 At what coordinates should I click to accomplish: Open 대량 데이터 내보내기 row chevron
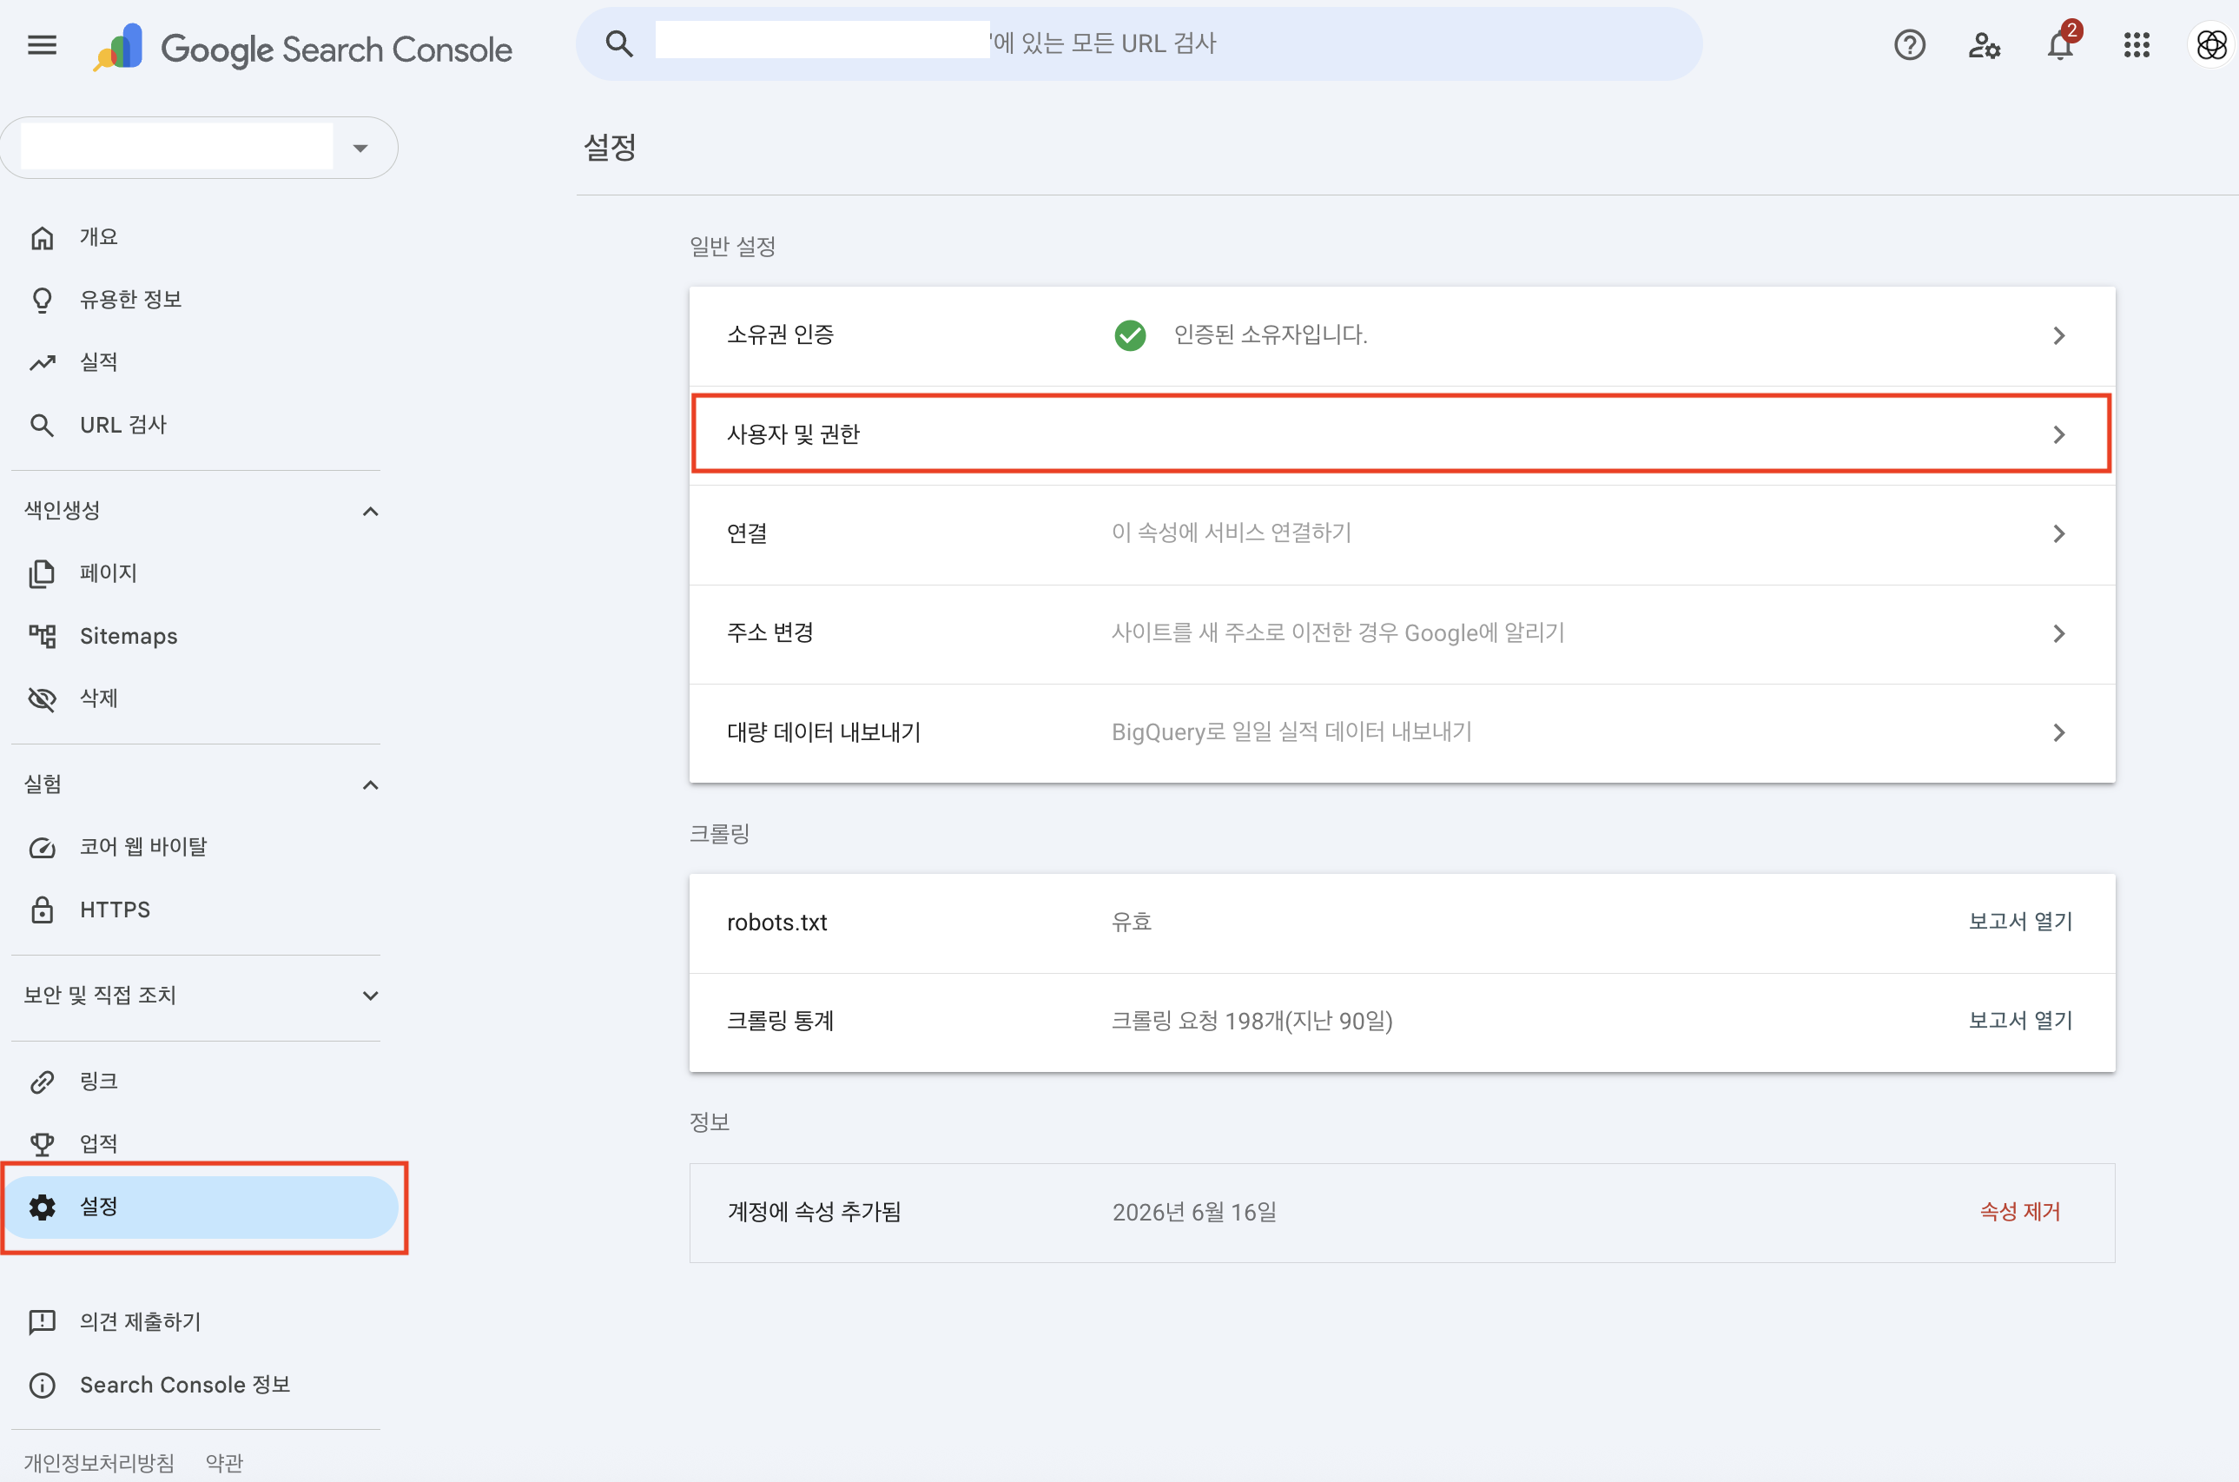click(x=2059, y=732)
